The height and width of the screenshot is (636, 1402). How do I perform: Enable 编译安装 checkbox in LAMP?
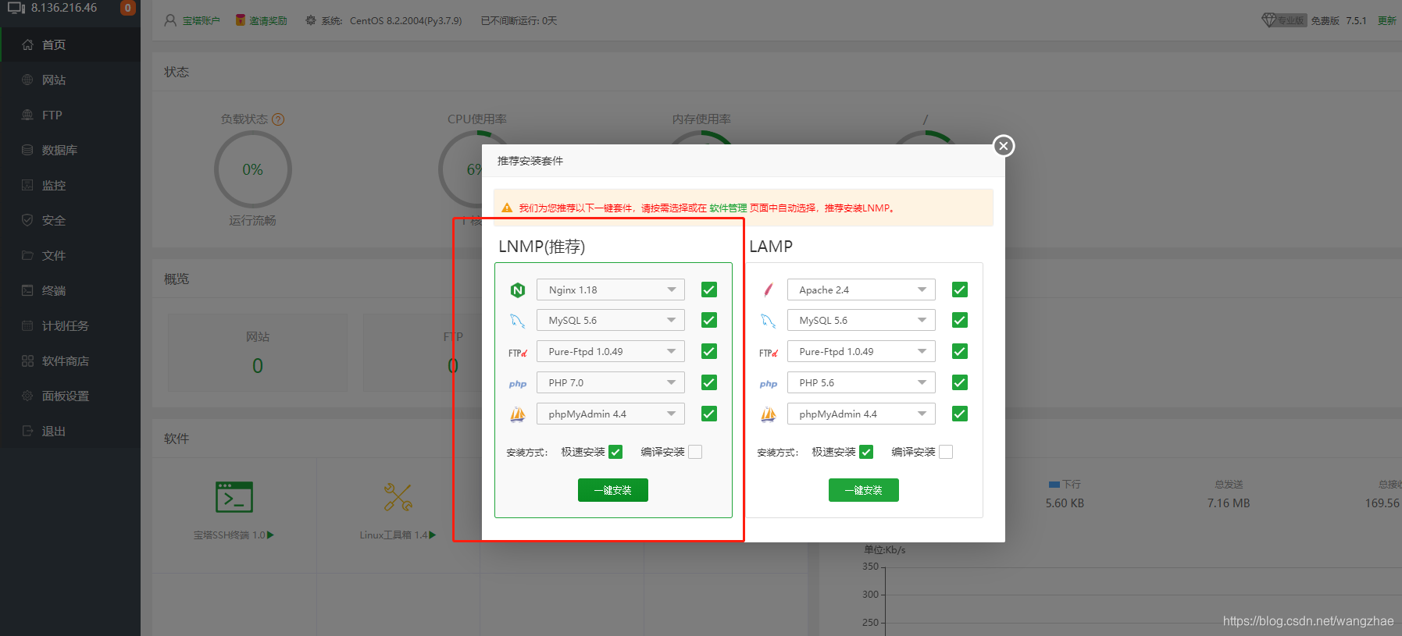[946, 452]
